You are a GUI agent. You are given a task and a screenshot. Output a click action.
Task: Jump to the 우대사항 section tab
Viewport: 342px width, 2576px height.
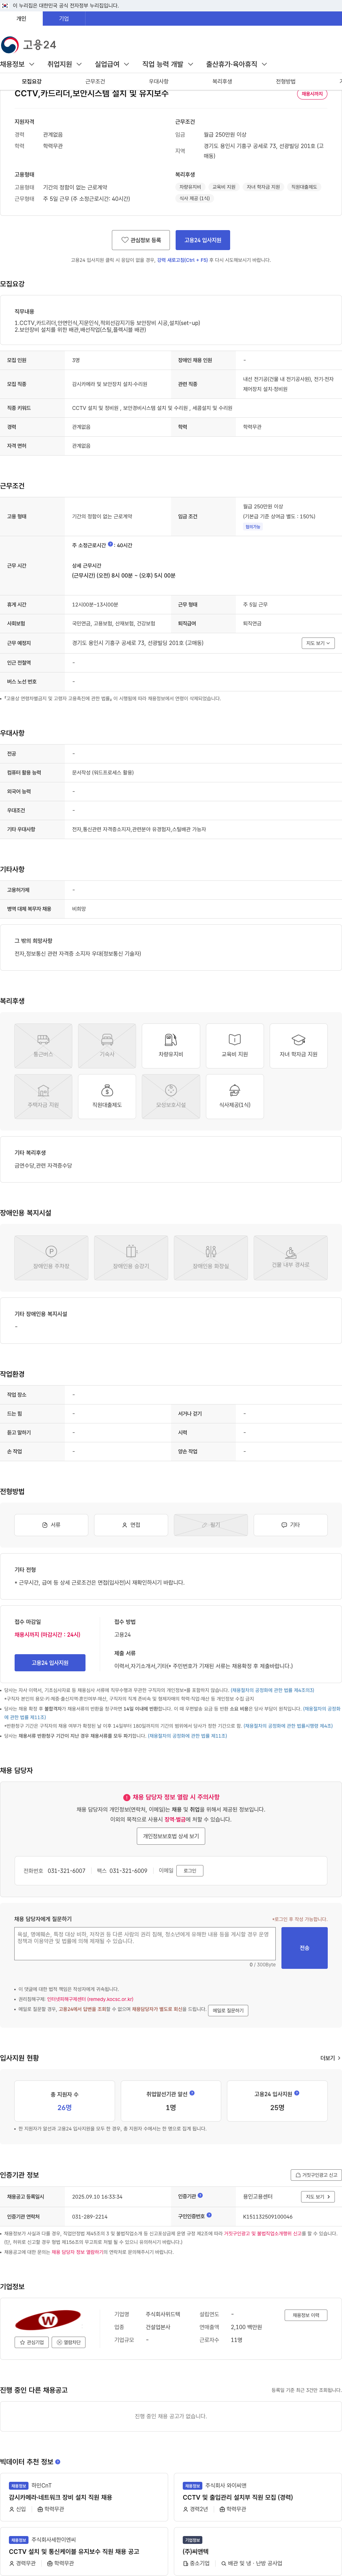click(158, 82)
